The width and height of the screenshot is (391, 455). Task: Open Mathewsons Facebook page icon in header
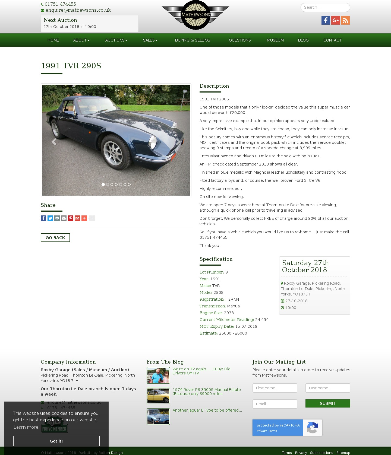point(326,20)
